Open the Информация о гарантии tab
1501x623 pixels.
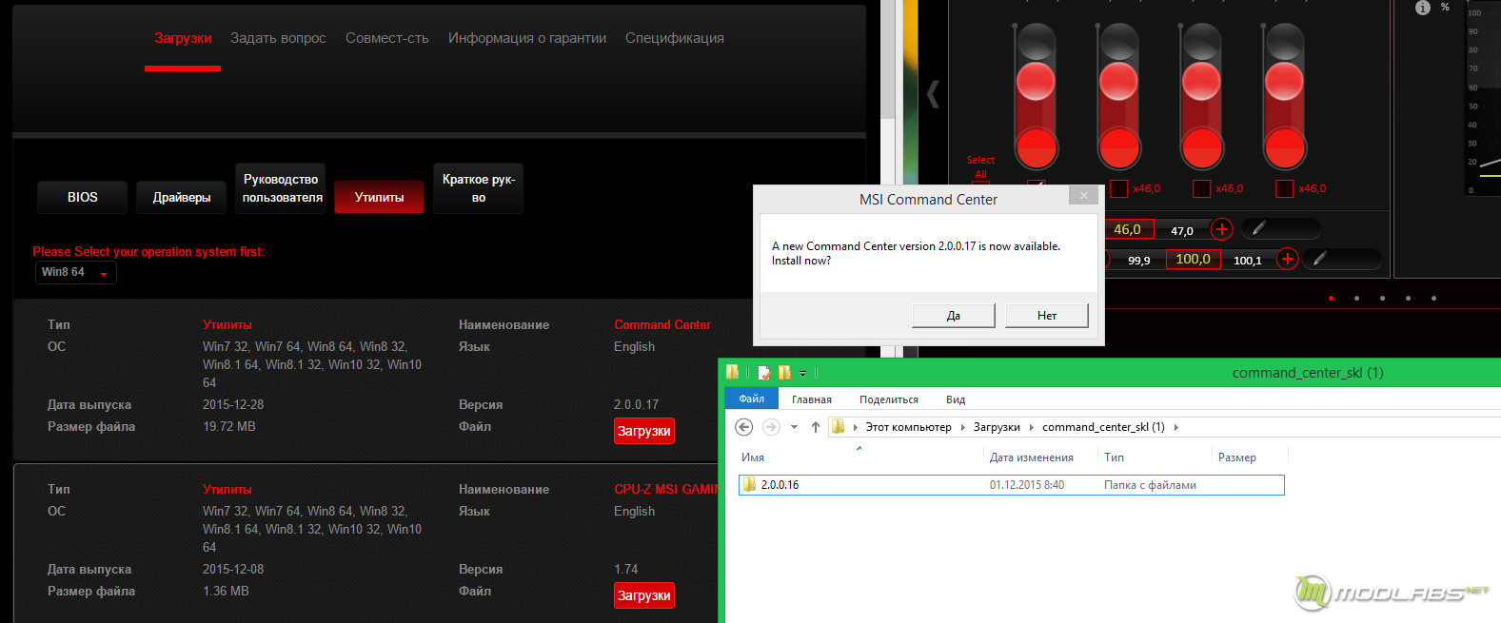[x=527, y=38]
